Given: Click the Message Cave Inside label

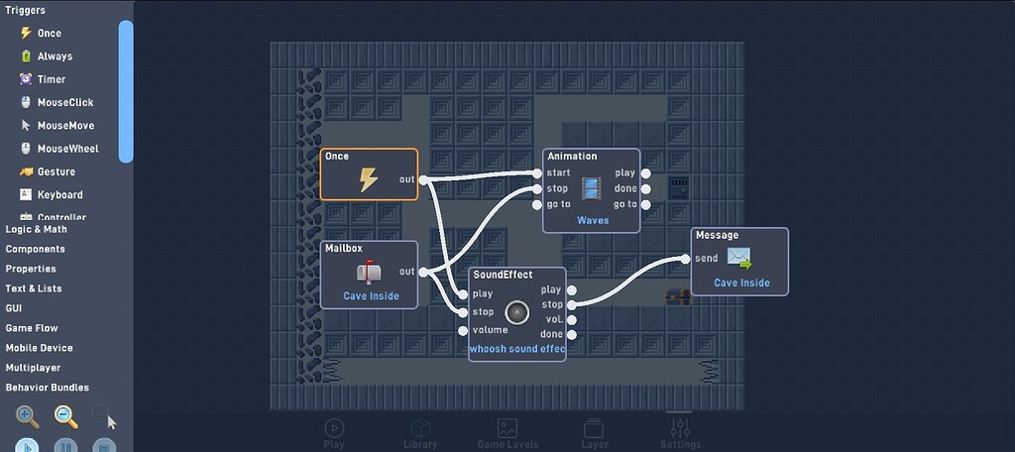Looking at the screenshot, I should pos(741,282).
